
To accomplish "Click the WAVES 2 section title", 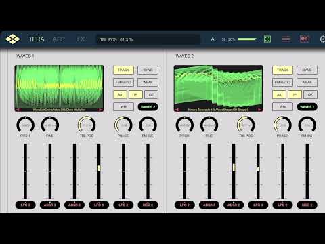I will click(185, 56).
